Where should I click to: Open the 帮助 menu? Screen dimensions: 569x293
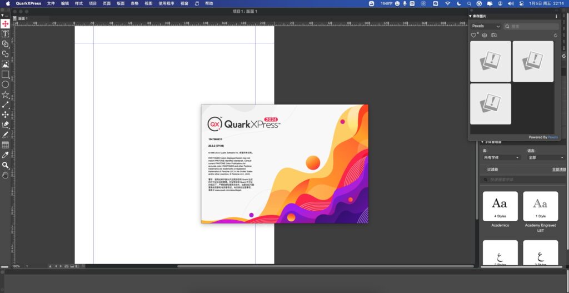tap(209, 3)
